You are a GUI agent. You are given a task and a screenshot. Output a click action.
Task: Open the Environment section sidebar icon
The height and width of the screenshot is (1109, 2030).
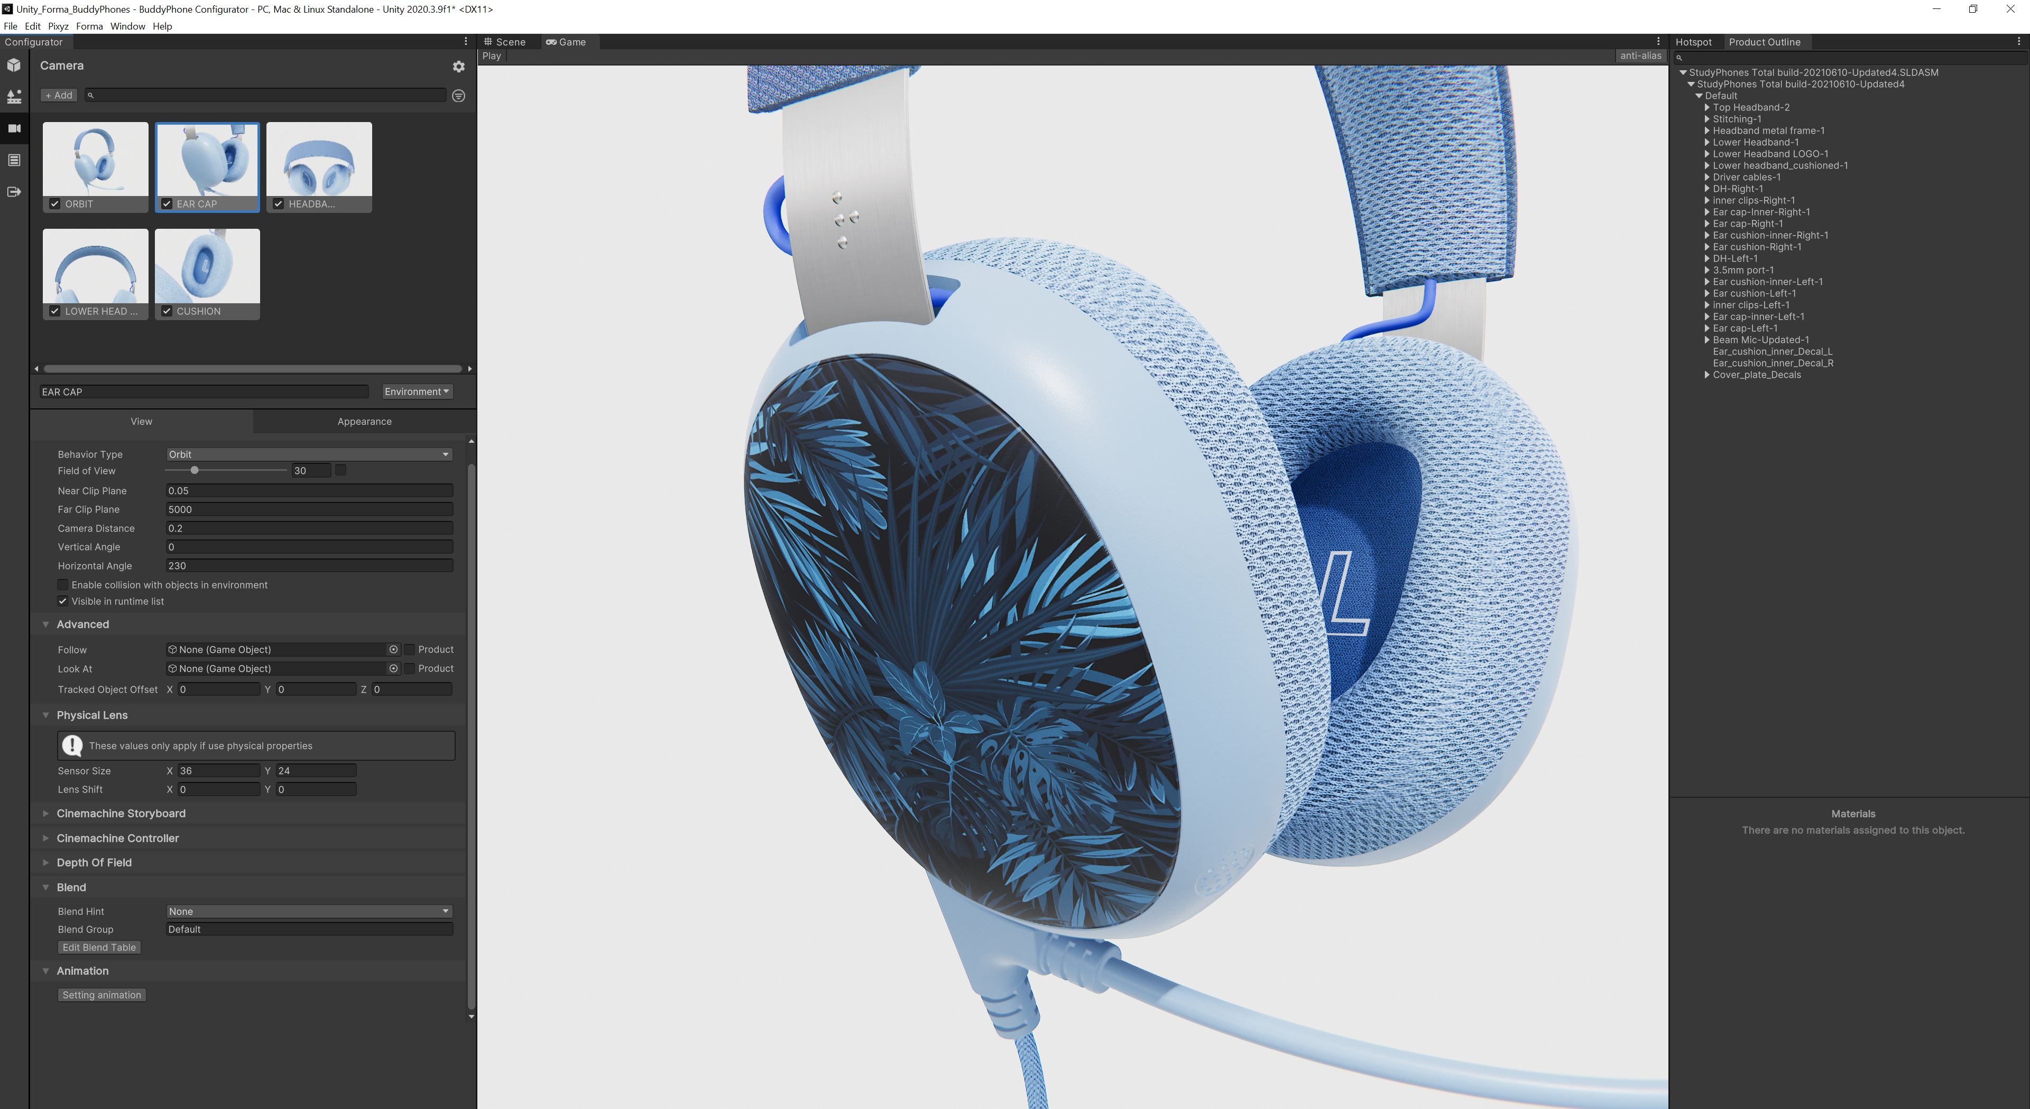14,97
